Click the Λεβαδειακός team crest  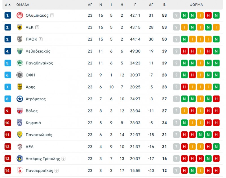coord(20,51)
